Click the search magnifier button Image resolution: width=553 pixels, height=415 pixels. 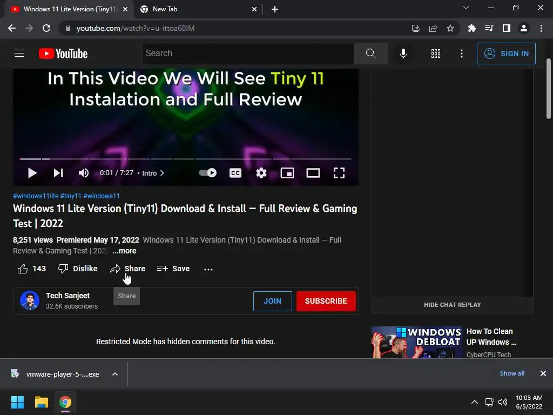pos(370,53)
